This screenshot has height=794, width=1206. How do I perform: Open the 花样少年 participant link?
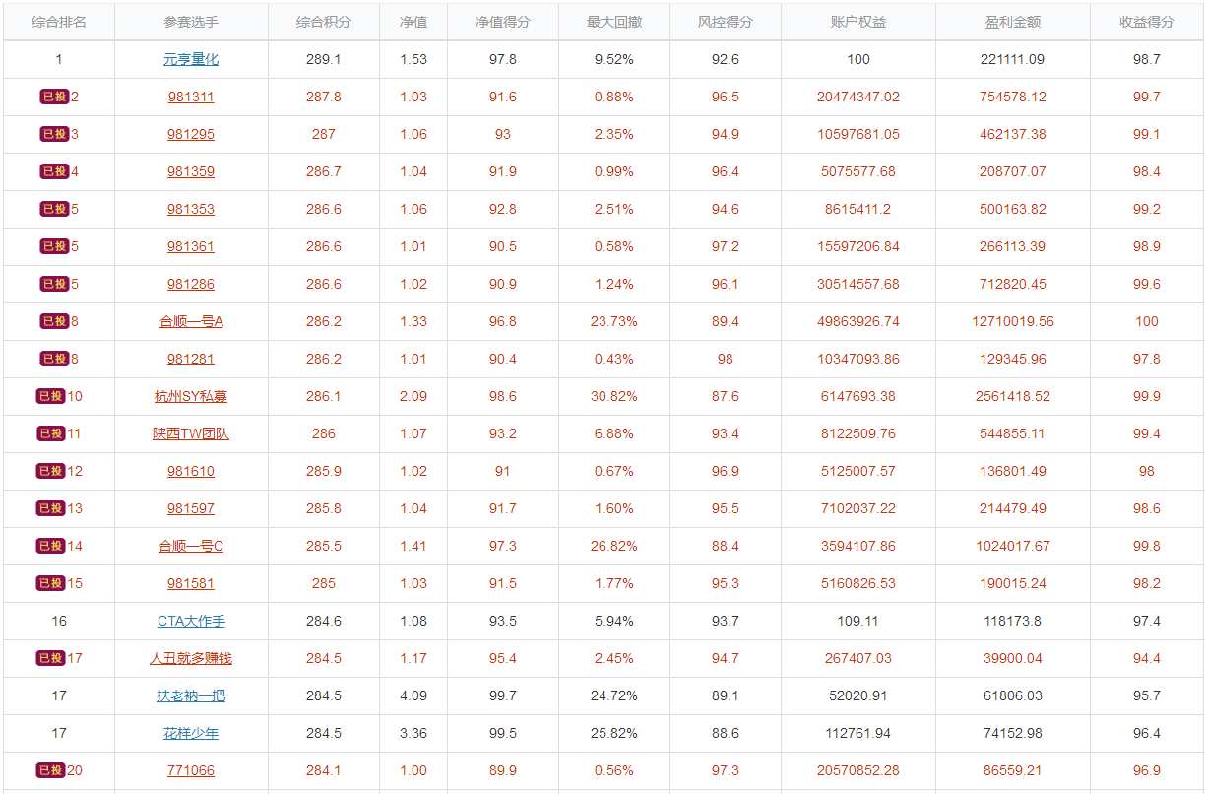[x=191, y=733]
